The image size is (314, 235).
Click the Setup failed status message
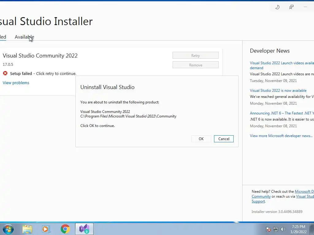click(43, 73)
